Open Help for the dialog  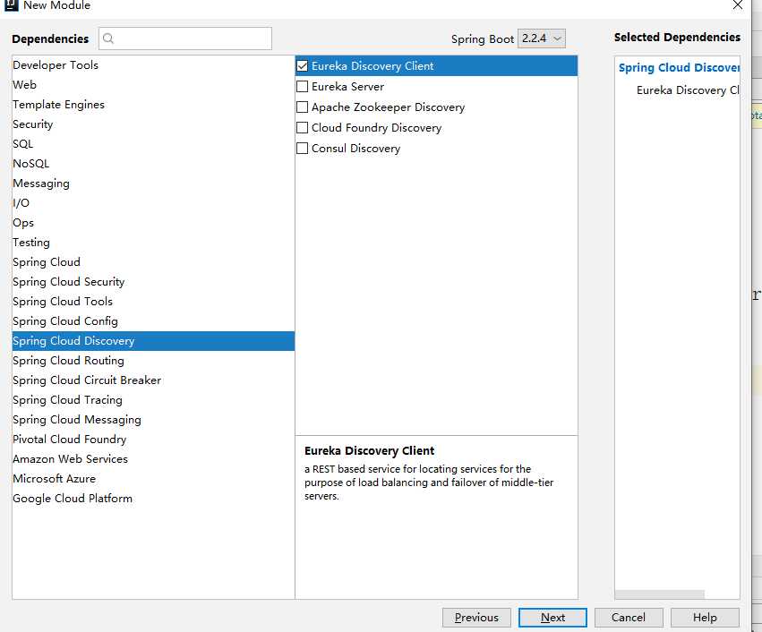705,618
